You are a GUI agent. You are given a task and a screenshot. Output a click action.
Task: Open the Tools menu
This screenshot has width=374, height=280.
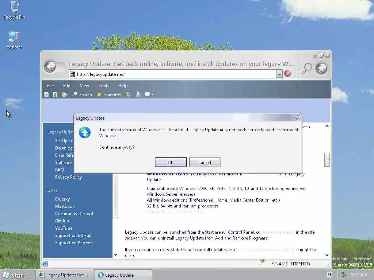click(103, 86)
